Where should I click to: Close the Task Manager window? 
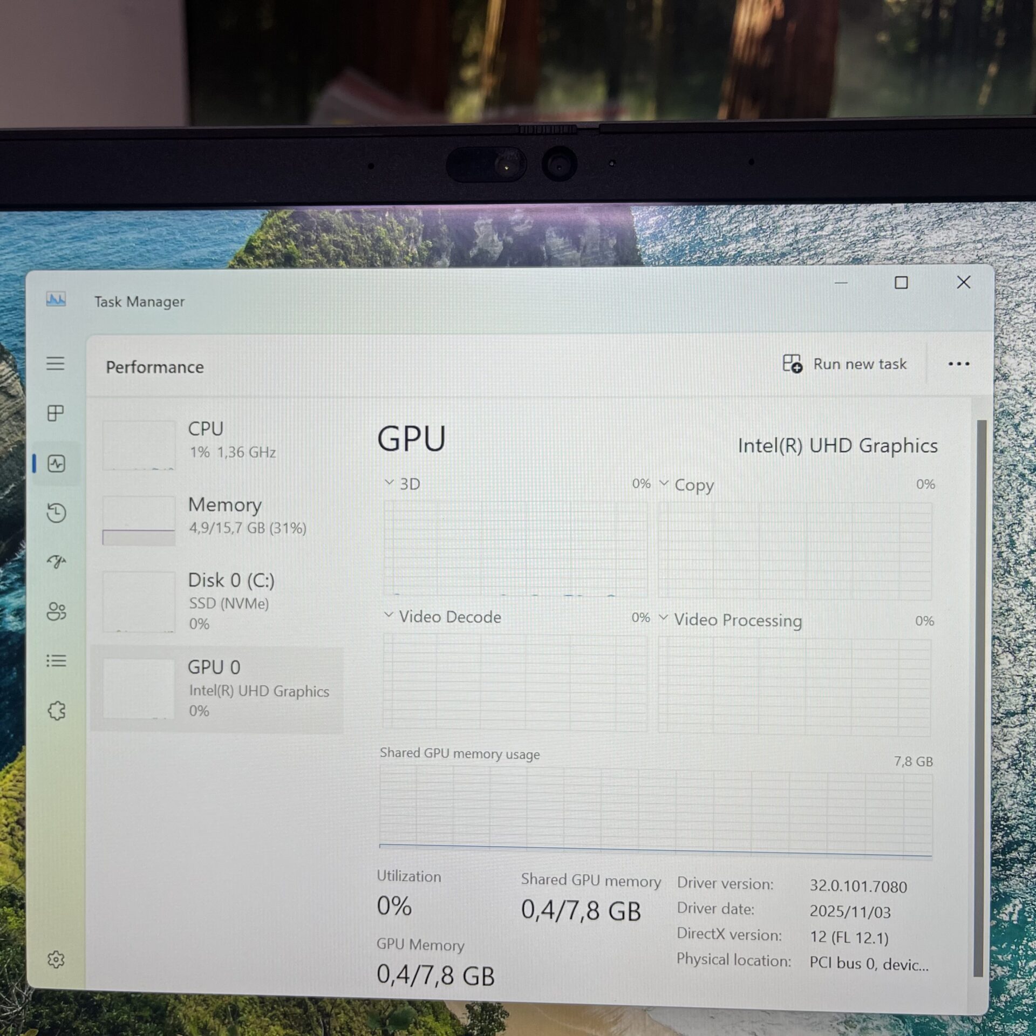963,282
